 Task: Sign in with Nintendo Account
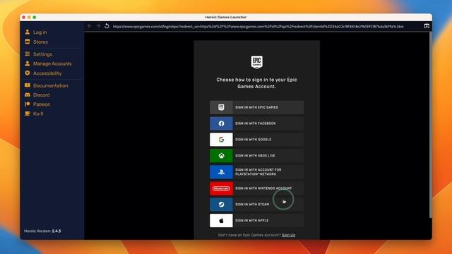coord(256,188)
